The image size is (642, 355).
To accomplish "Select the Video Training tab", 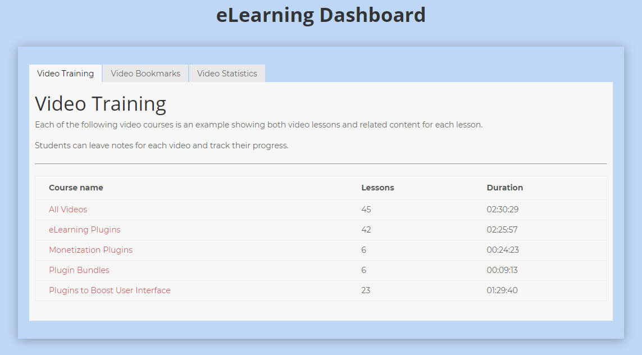I will click(65, 74).
